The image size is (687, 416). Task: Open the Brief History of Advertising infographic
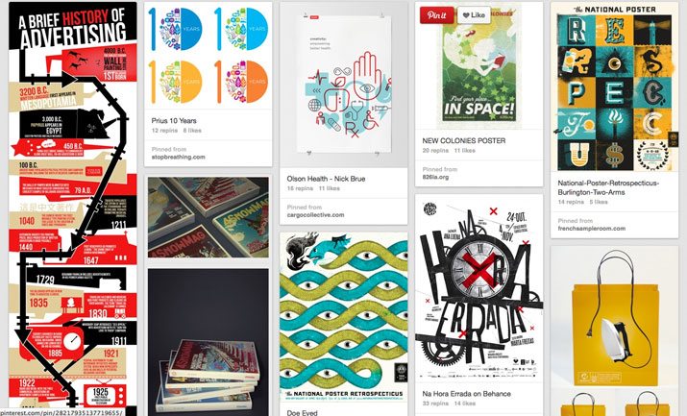73,208
